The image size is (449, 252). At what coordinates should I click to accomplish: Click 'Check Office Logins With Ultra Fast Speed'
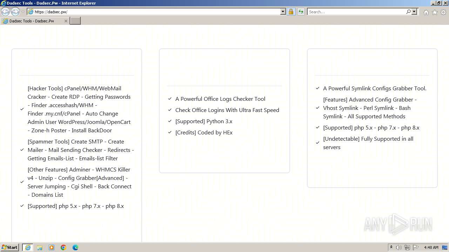[x=227, y=110]
